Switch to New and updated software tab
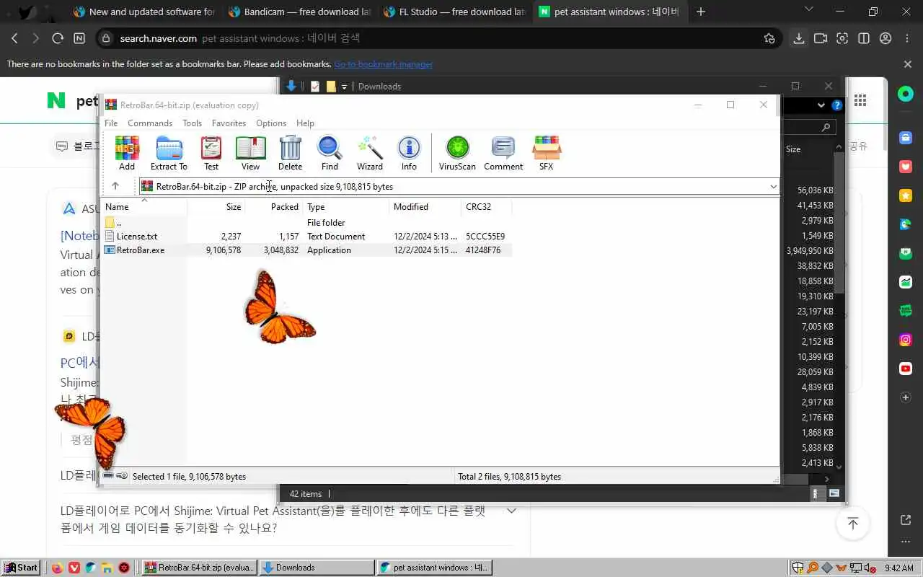The height and width of the screenshot is (577, 923). [x=144, y=12]
